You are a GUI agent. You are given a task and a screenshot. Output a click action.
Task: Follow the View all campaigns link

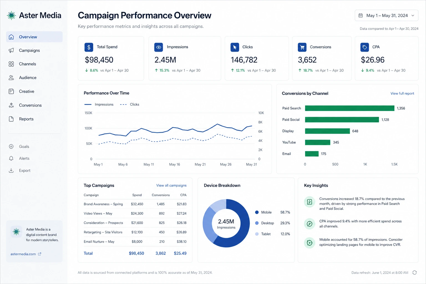point(171,186)
